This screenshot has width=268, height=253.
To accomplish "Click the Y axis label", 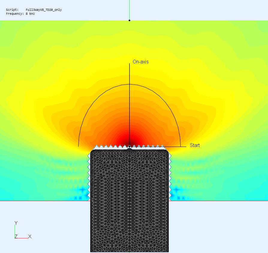I will (16, 223).
